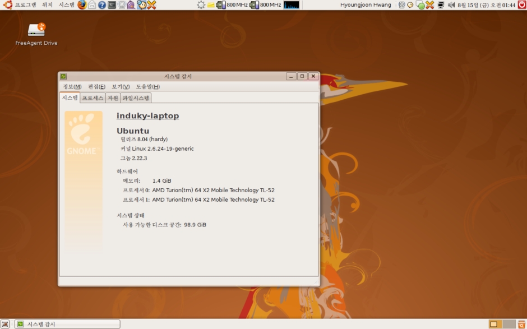Click the processor 1 AMD Turion line

(x=198, y=200)
